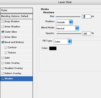Open the Gradient Overlay settings label
101x98 pixels.
point(14,68)
